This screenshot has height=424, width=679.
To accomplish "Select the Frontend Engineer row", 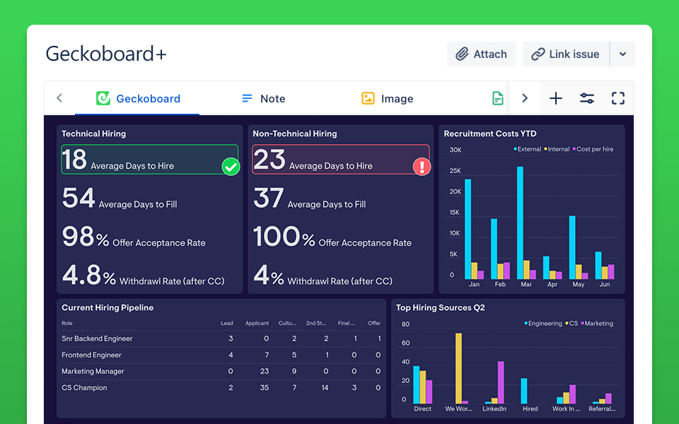I will tap(221, 355).
